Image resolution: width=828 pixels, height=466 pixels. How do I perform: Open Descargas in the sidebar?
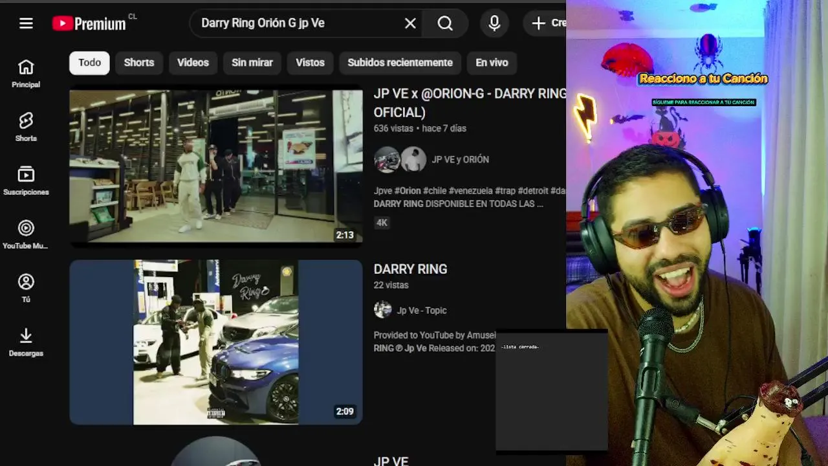coord(26,342)
